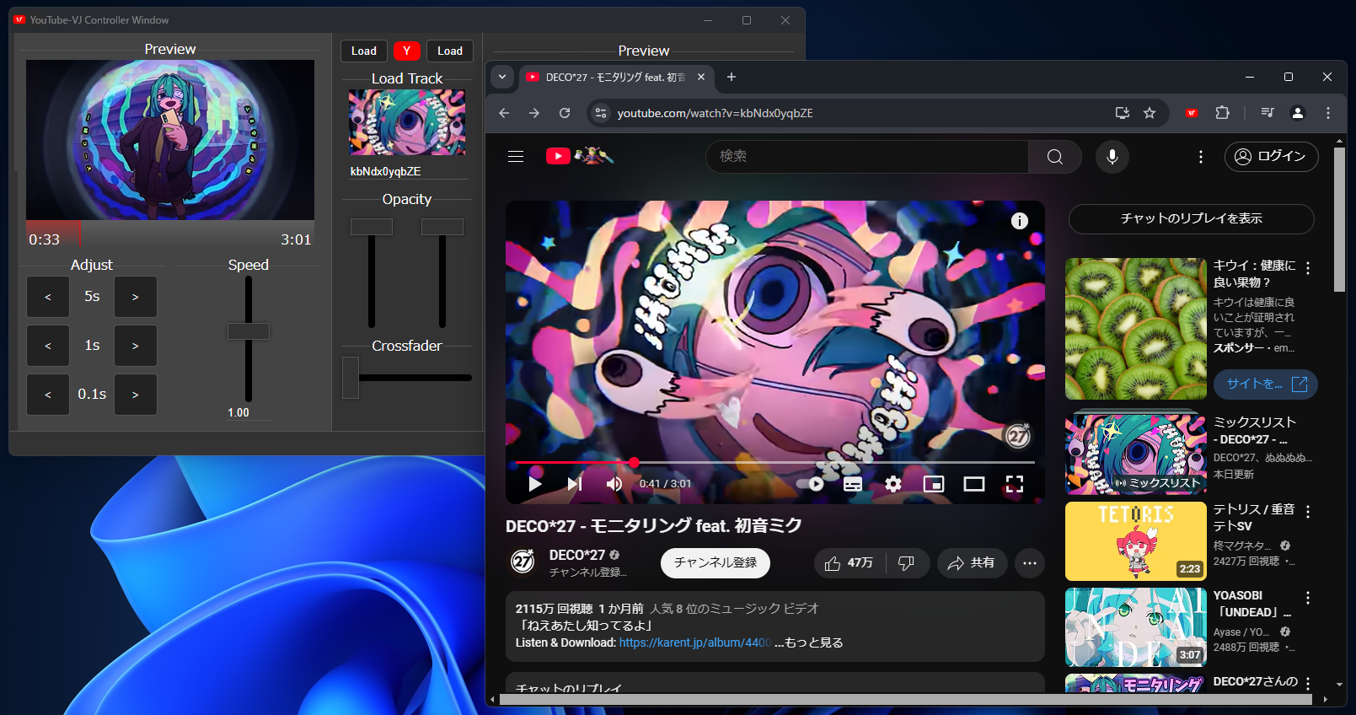The width and height of the screenshot is (1356, 715).
Task: Step forward 1s in Adjust panel
Action: click(x=136, y=346)
